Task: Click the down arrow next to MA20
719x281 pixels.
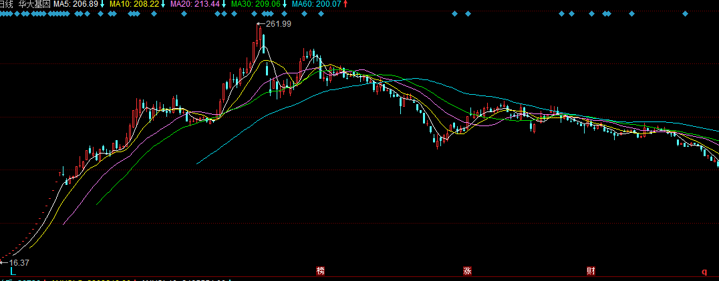Action: point(223,4)
